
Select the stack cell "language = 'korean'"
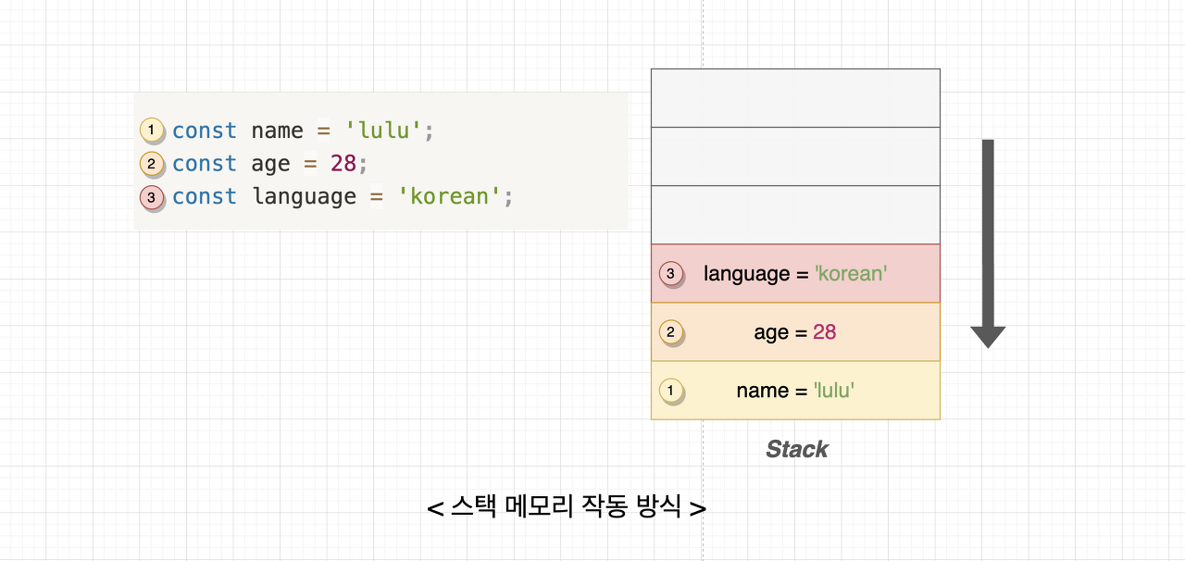(x=795, y=273)
